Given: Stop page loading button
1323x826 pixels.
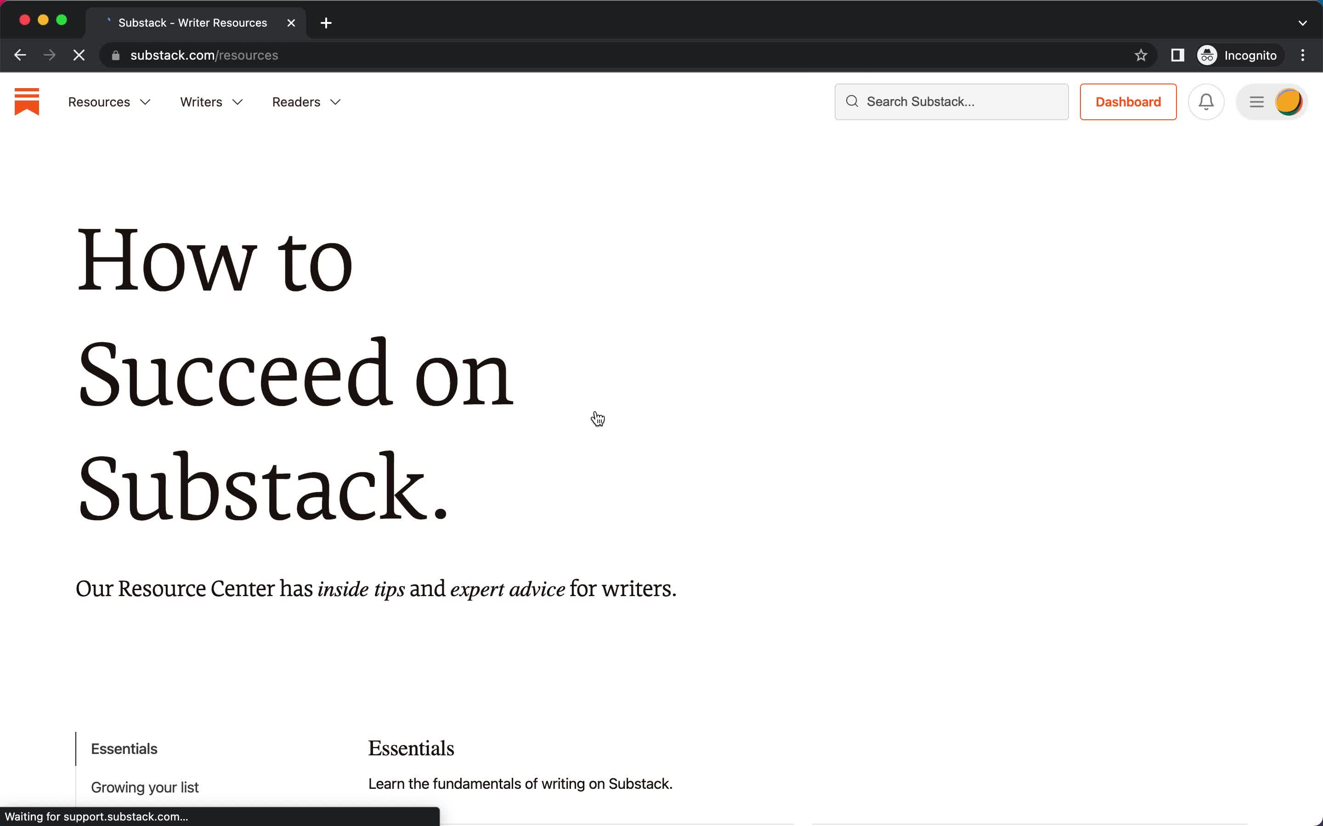Looking at the screenshot, I should point(79,55).
